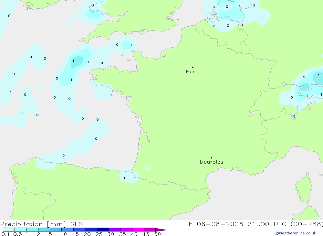
Task: Click the Dourbies location label
Action: click(212, 162)
